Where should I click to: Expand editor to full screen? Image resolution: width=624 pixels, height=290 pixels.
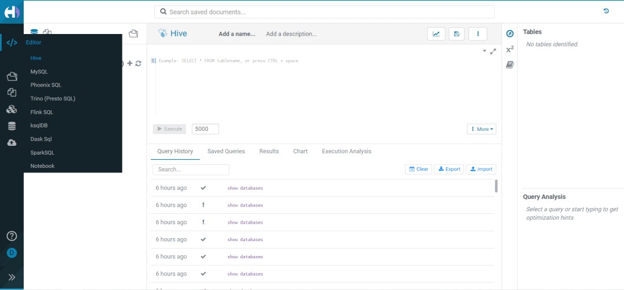[x=493, y=51]
